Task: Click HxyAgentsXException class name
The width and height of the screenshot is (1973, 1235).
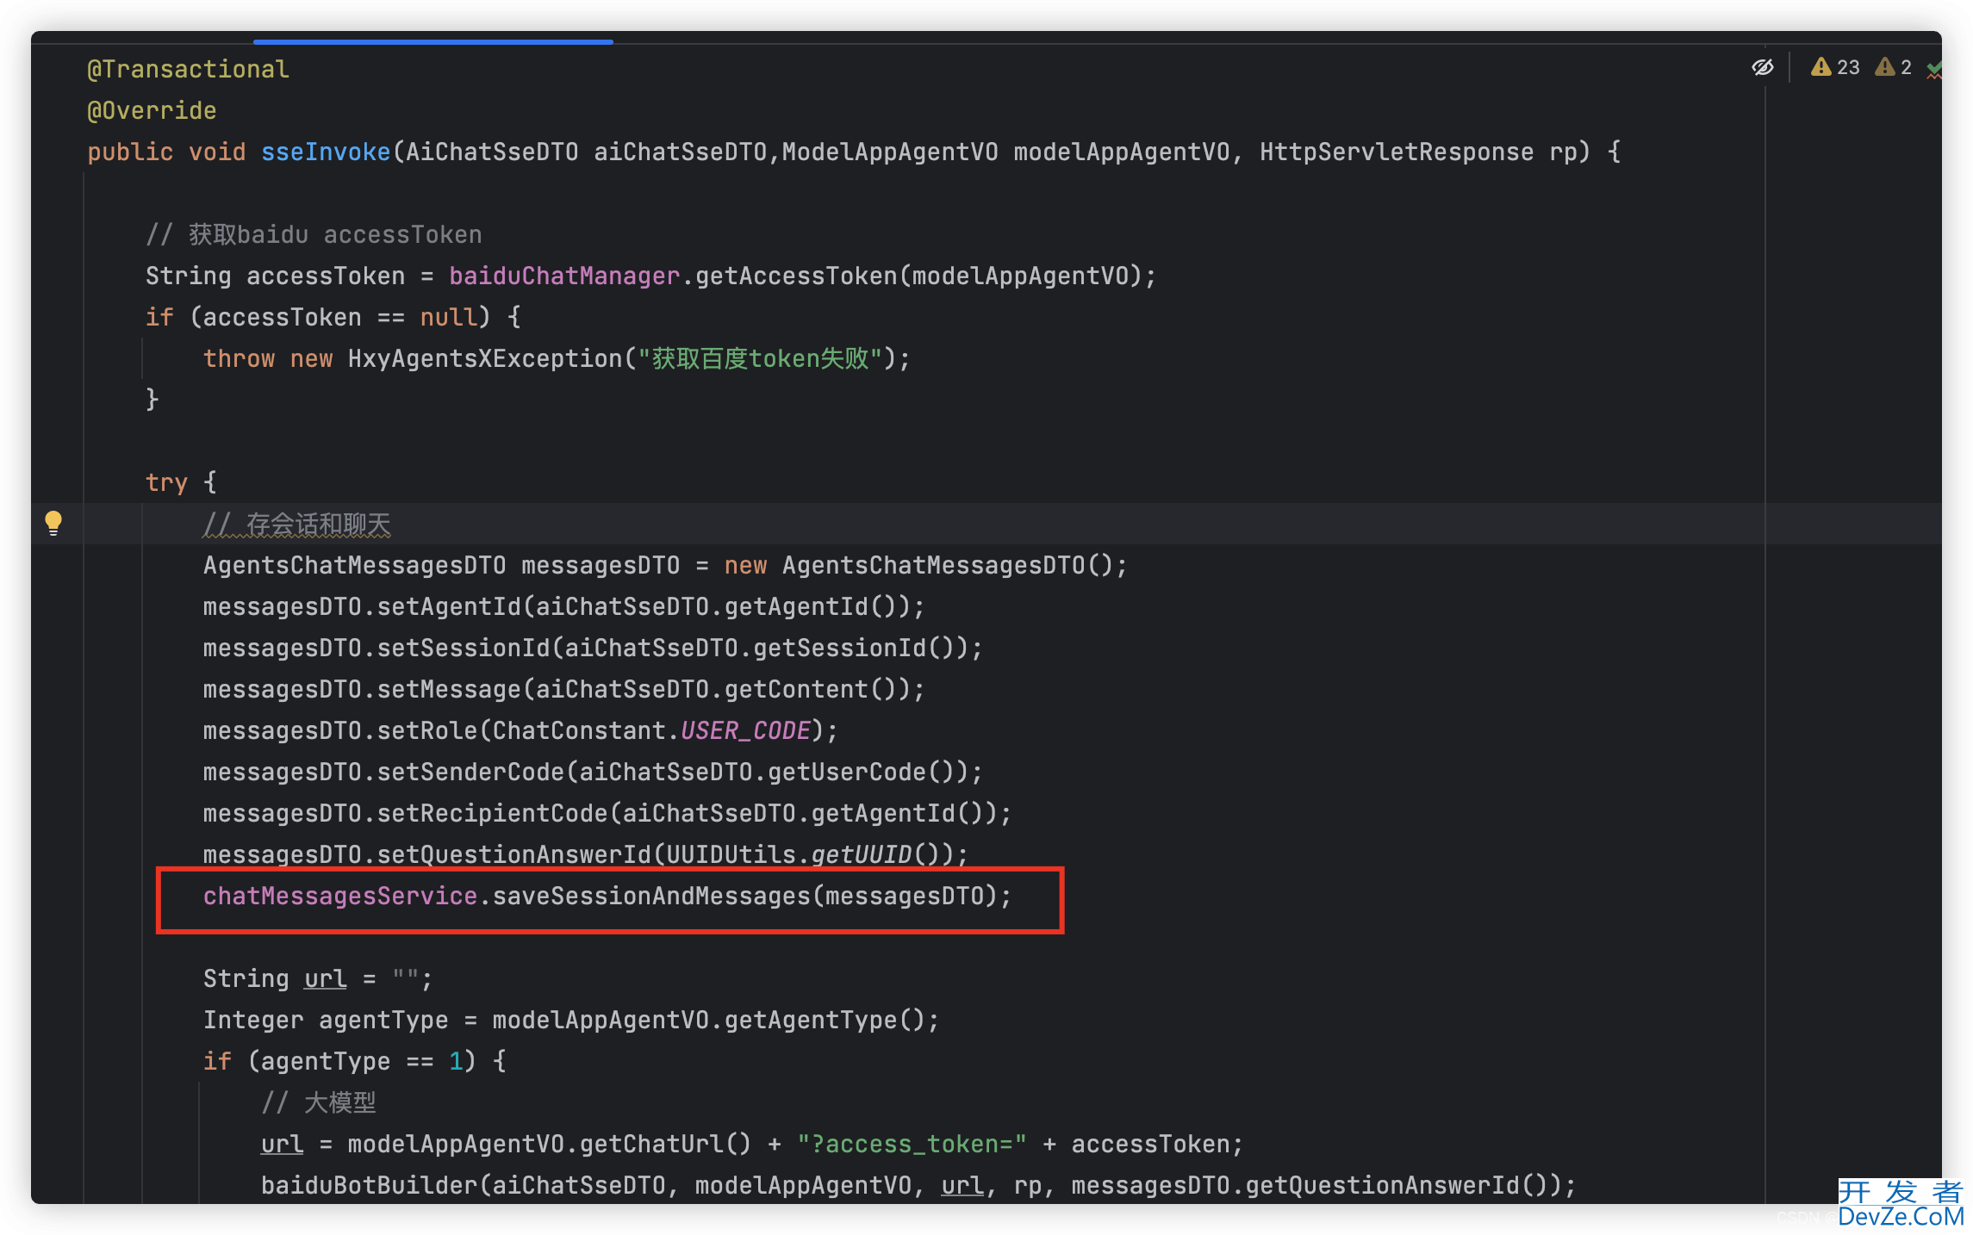Action: point(485,358)
